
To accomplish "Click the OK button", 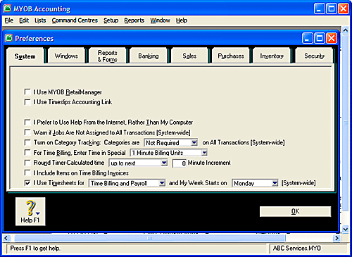I will 295,211.
